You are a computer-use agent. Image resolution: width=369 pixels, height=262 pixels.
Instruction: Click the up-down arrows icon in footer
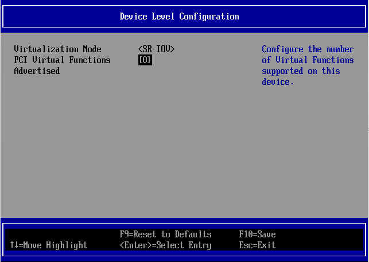point(14,245)
